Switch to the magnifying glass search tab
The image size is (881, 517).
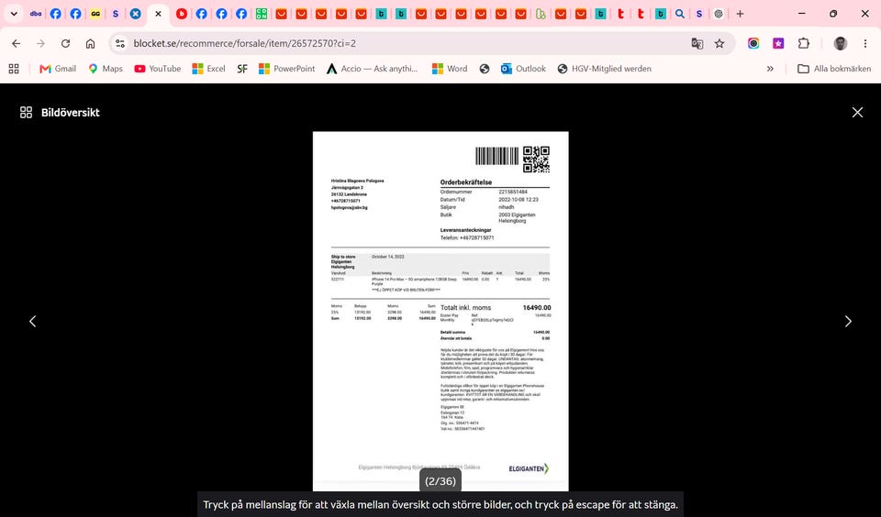[680, 14]
